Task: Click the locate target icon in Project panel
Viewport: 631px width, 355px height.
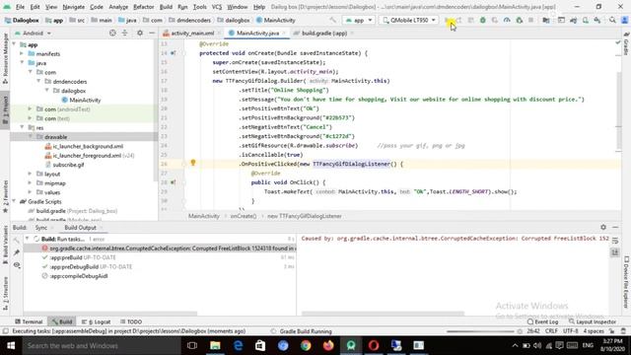Action: [112, 33]
